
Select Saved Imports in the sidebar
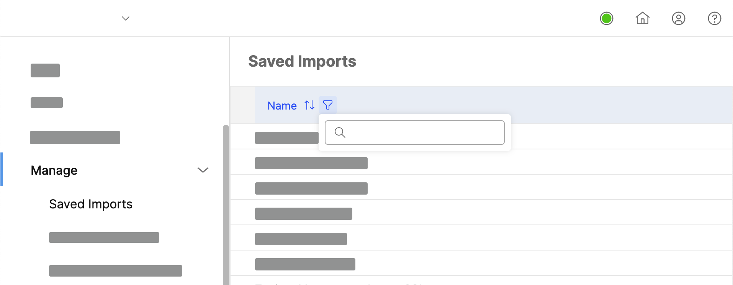point(90,204)
